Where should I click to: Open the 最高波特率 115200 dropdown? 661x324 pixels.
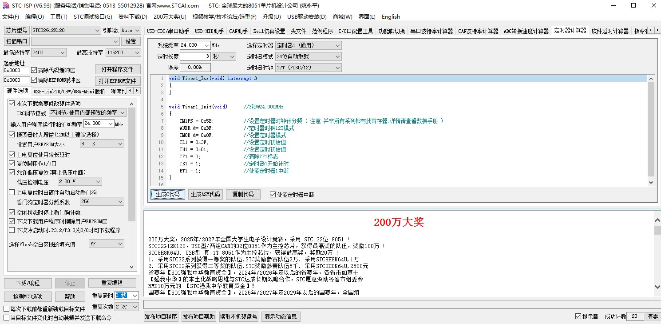pos(123,52)
